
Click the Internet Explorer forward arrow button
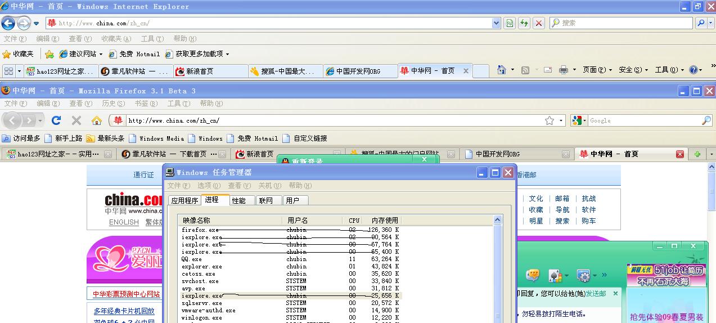click(24, 23)
